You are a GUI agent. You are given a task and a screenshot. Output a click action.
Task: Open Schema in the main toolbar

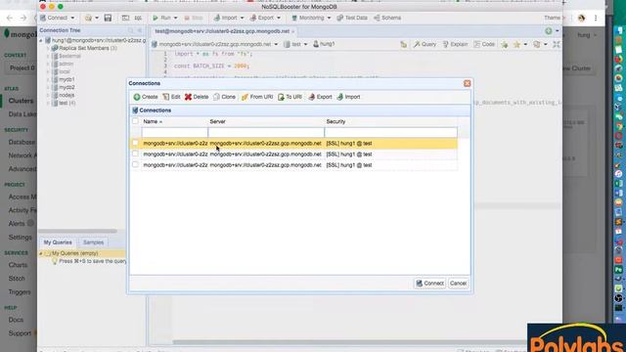[x=387, y=18]
